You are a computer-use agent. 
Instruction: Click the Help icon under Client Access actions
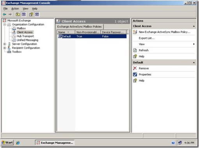click(135, 56)
